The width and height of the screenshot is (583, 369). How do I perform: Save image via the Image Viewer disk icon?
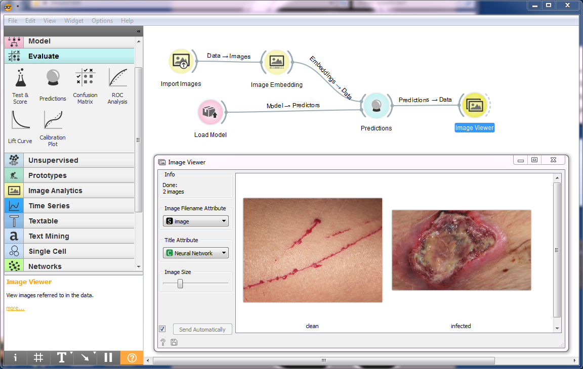pos(174,342)
